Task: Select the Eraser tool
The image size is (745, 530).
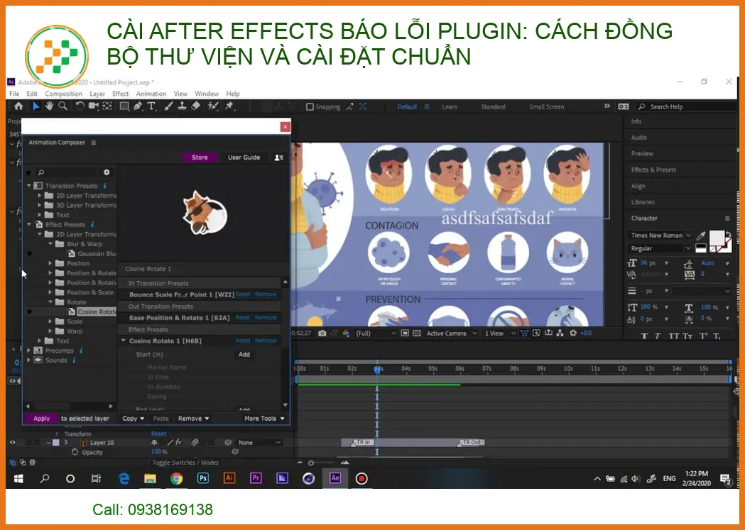Action: pos(195,106)
